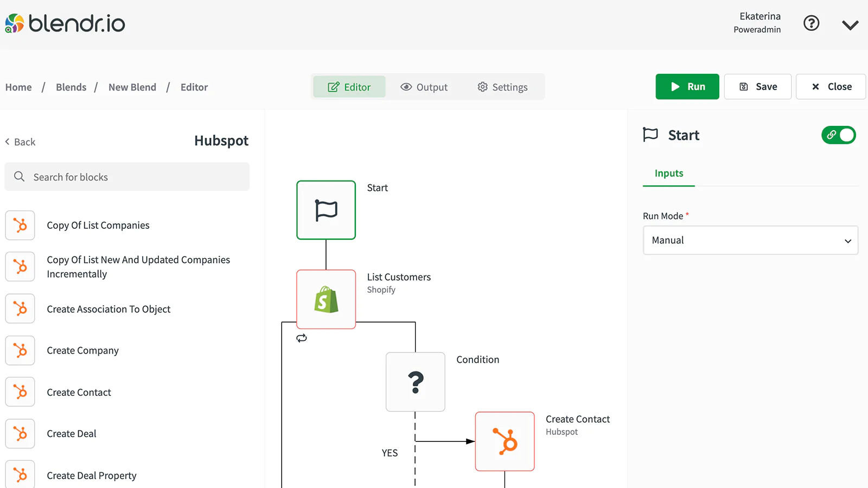The image size is (868, 488).
Task: Click the search magnifier icon
Action: pos(20,177)
